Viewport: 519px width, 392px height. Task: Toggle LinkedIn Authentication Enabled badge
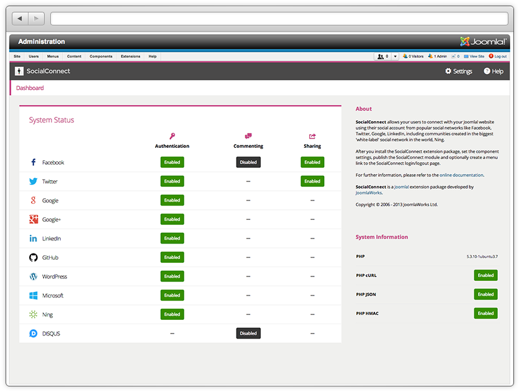pyautogui.click(x=172, y=239)
